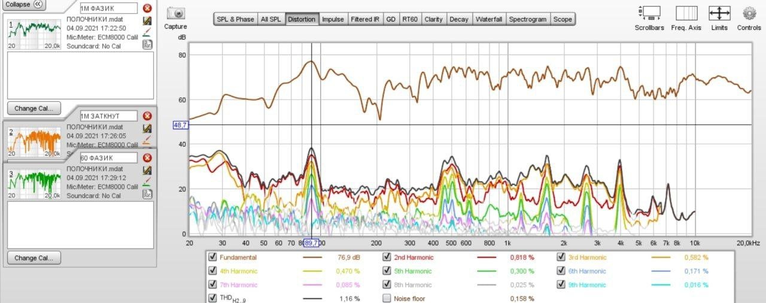The height and width of the screenshot is (303, 766).
Task: Remove measurement 1М ФАЗИК with red X
Action: (x=147, y=8)
